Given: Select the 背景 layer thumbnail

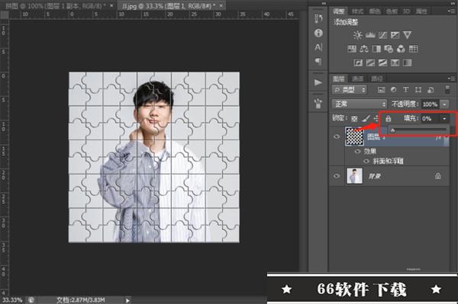Looking at the screenshot, I should click(355, 176).
